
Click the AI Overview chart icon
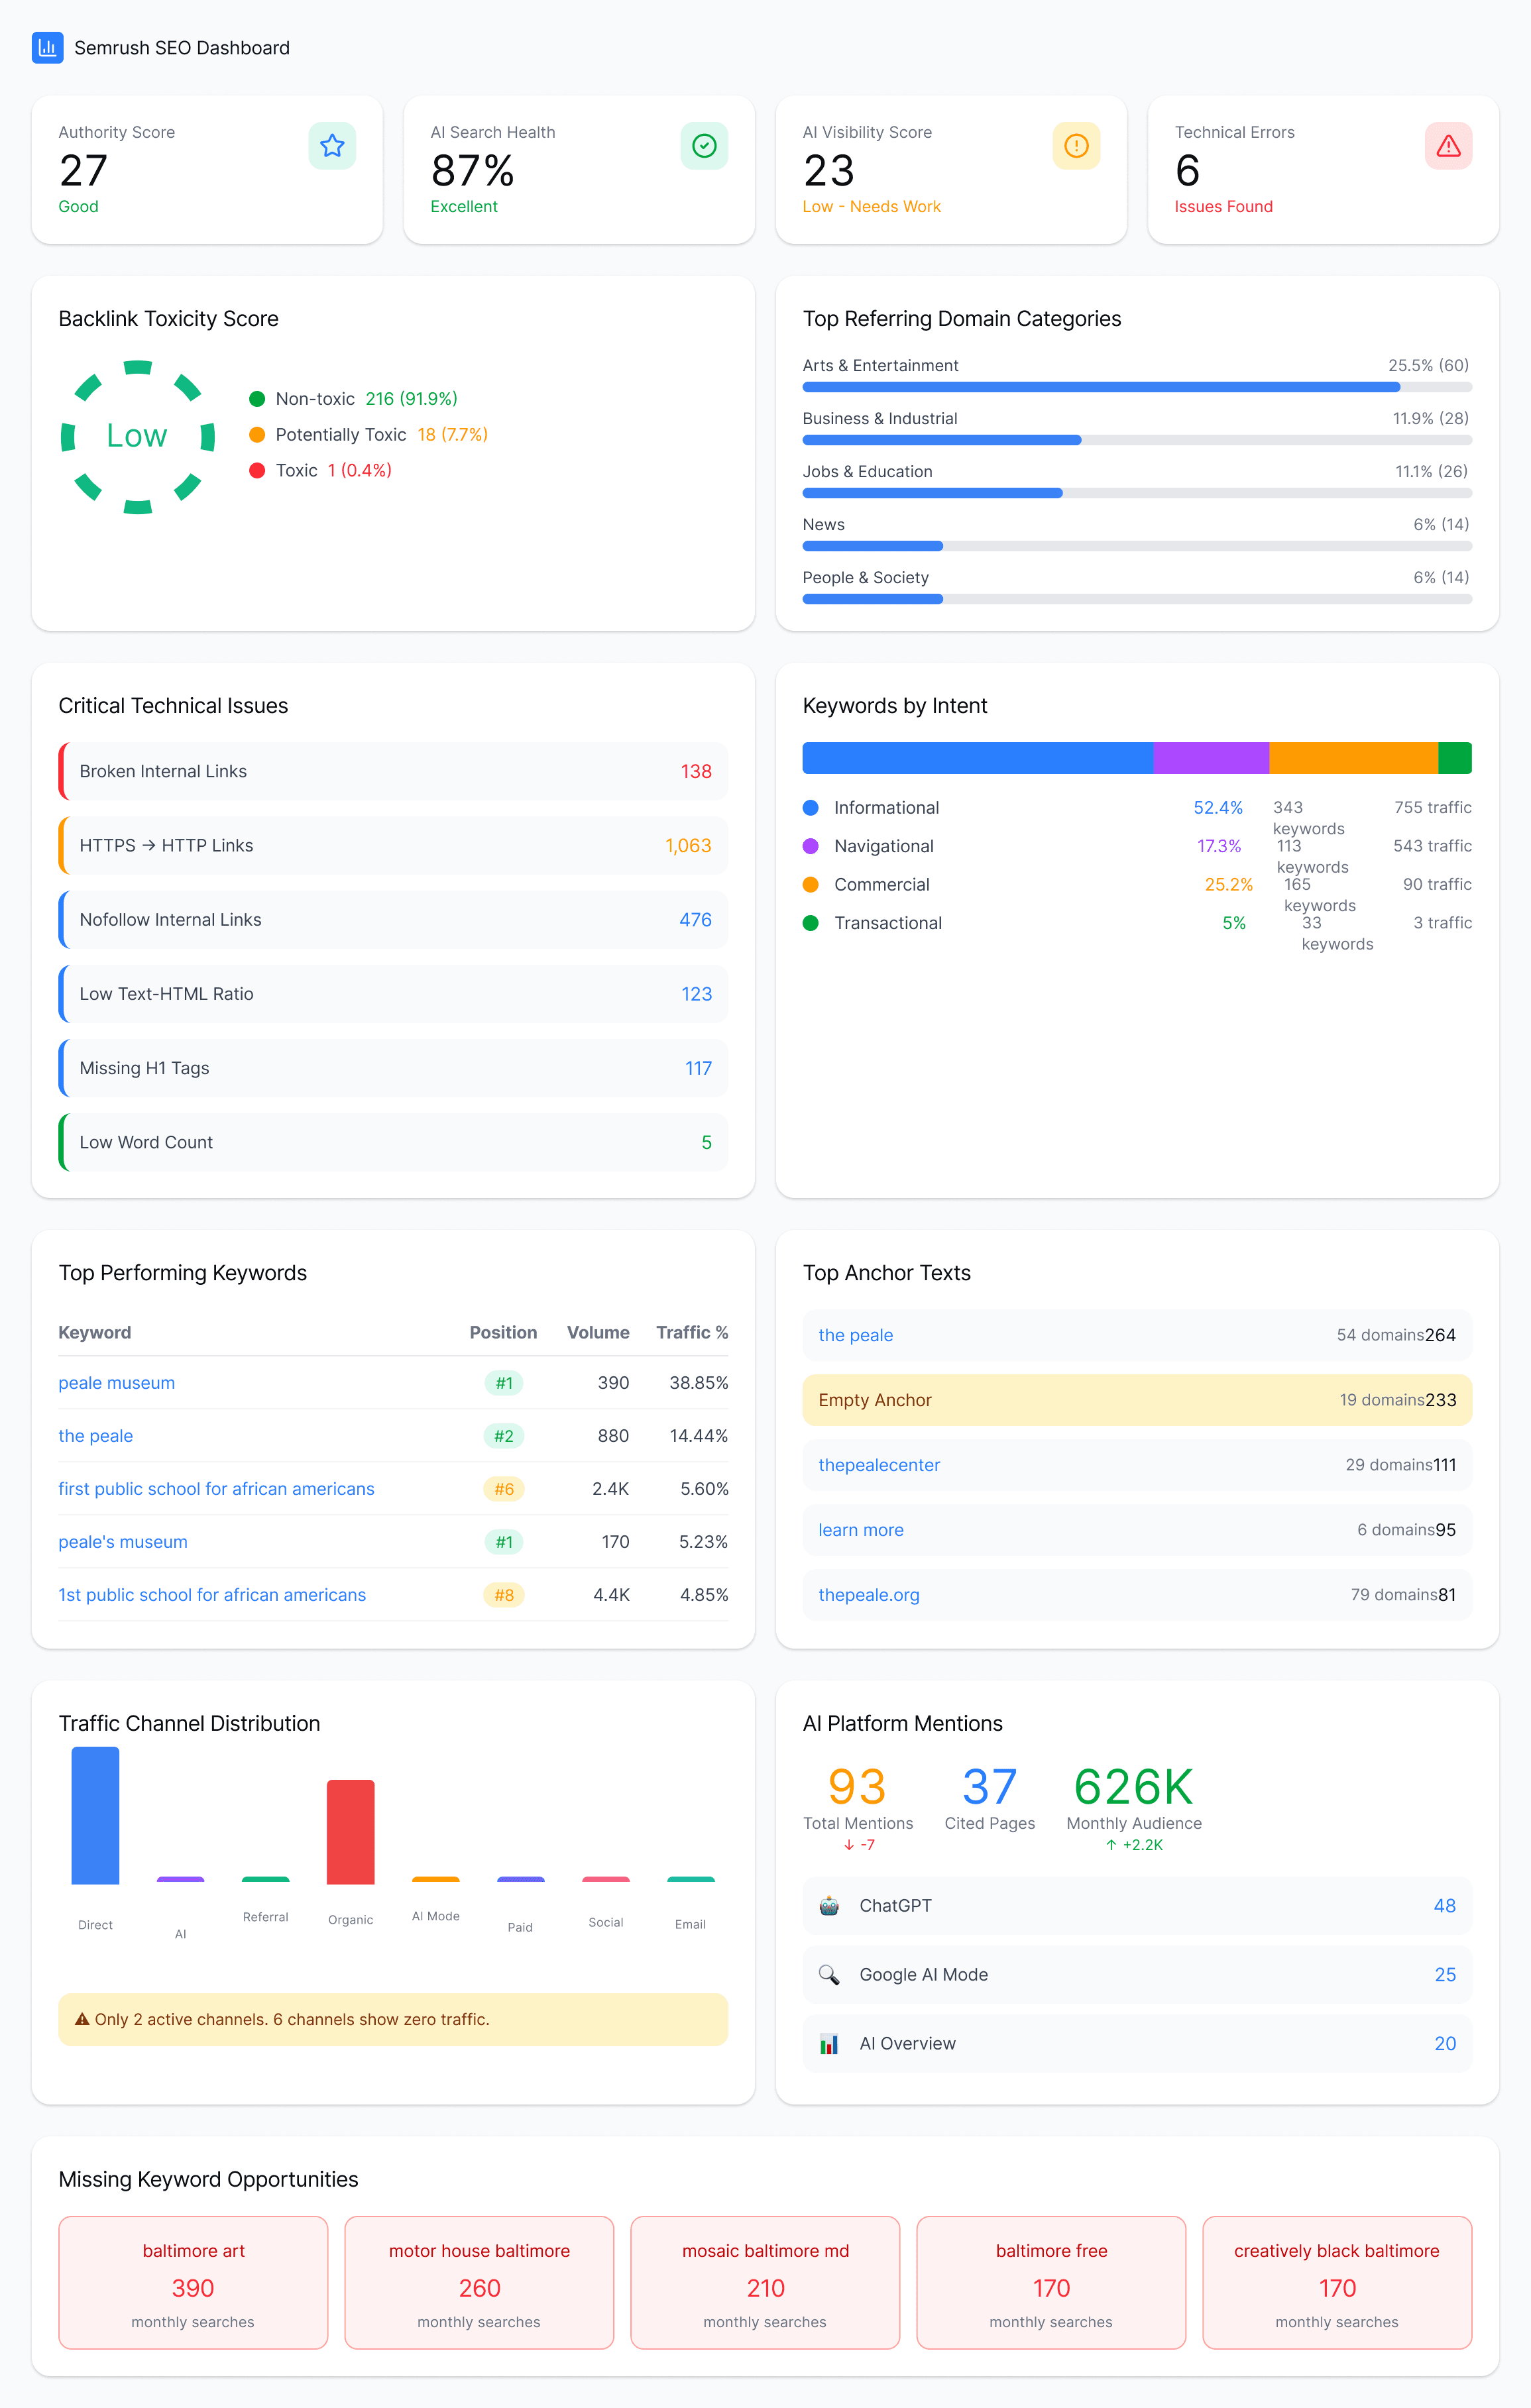pyautogui.click(x=829, y=2043)
